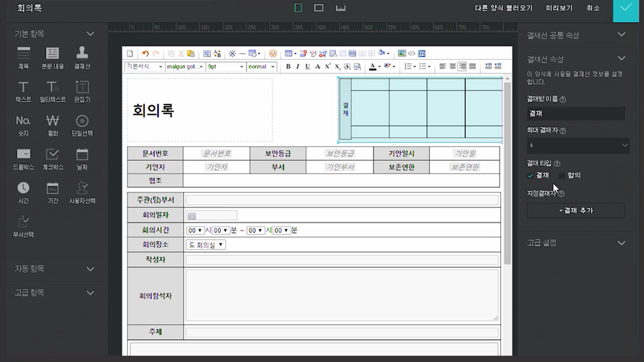
Task: Add a 멀티텍스트 multi-text item
Action: 52,91
